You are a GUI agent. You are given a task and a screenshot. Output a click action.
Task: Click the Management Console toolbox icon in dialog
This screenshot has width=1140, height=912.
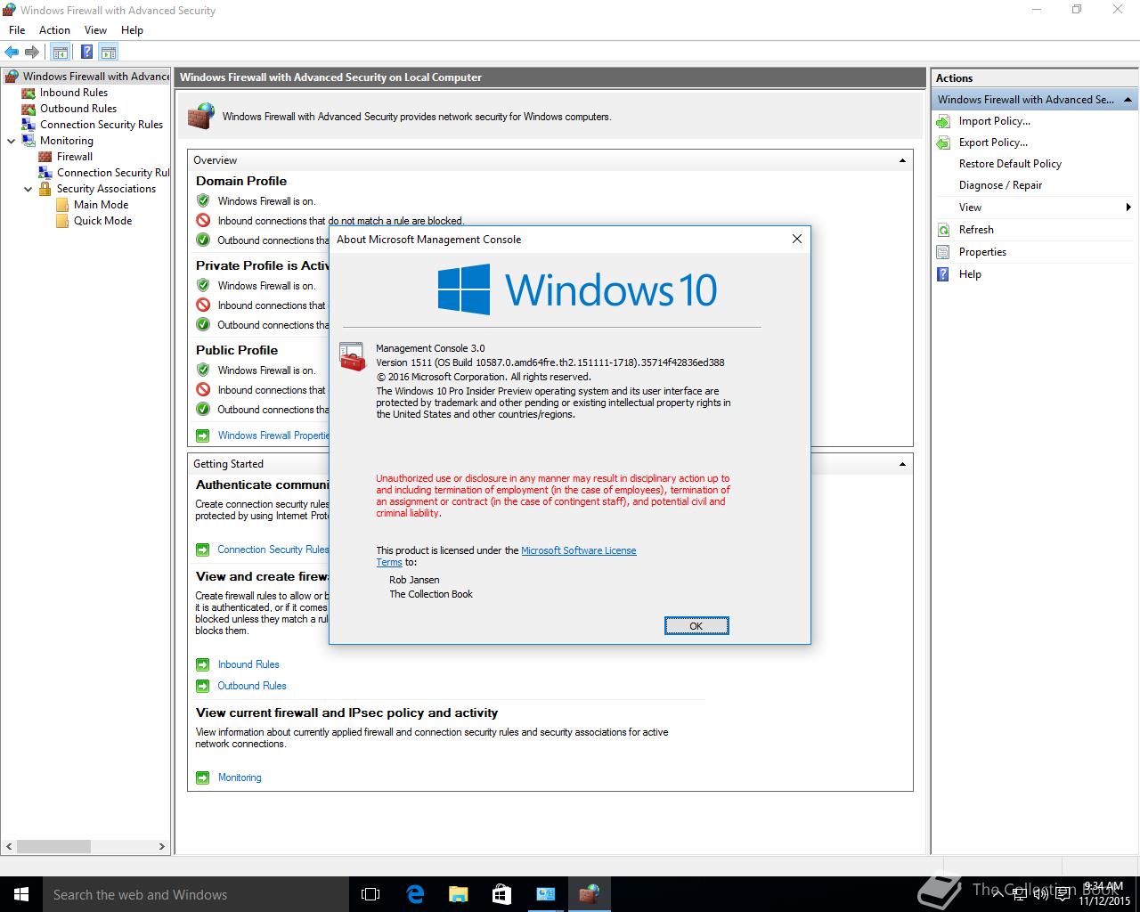pos(354,357)
